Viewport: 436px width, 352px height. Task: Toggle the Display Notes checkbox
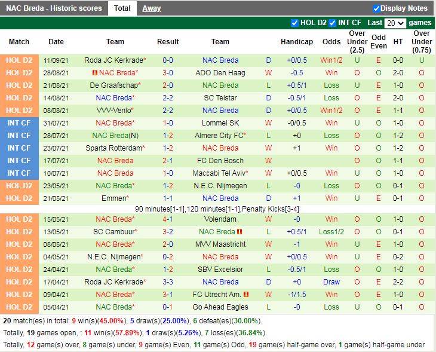pyautogui.click(x=376, y=8)
